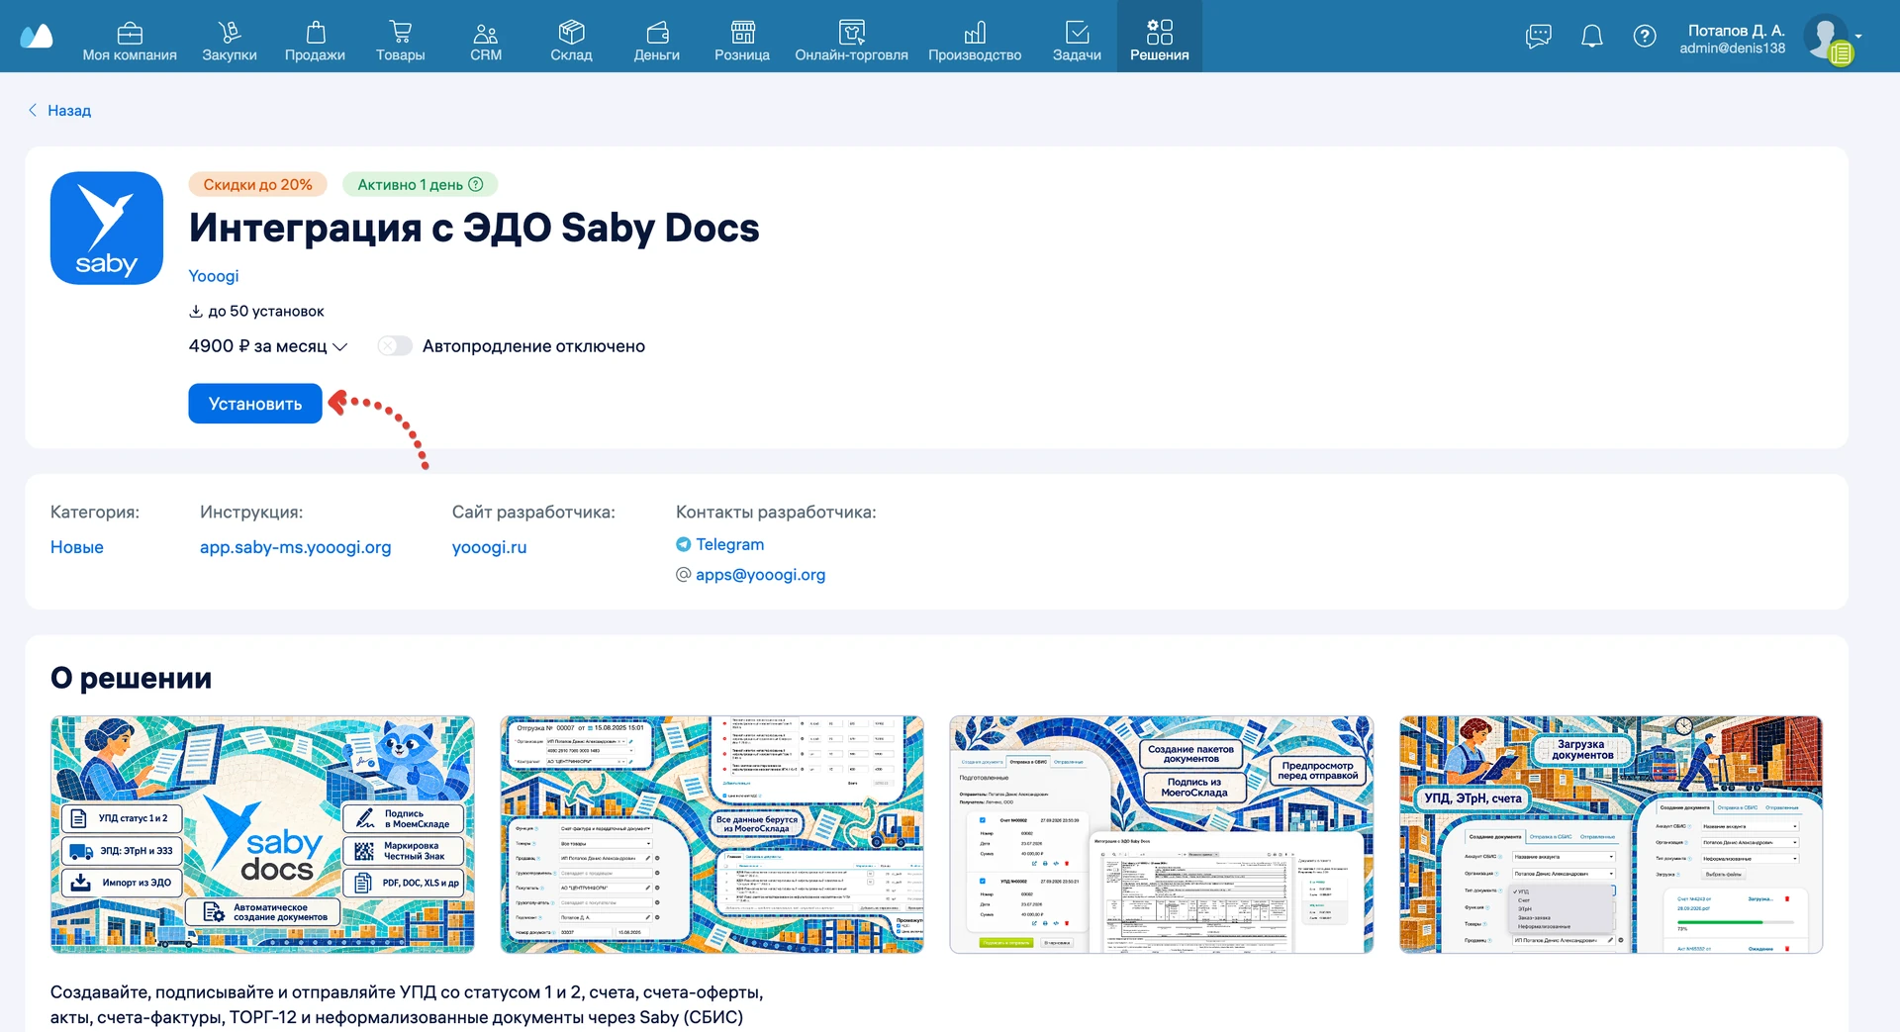Image resolution: width=1900 pixels, height=1032 pixels.
Task: Open the saby docs overview thumbnail
Action: click(x=262, y=834)
